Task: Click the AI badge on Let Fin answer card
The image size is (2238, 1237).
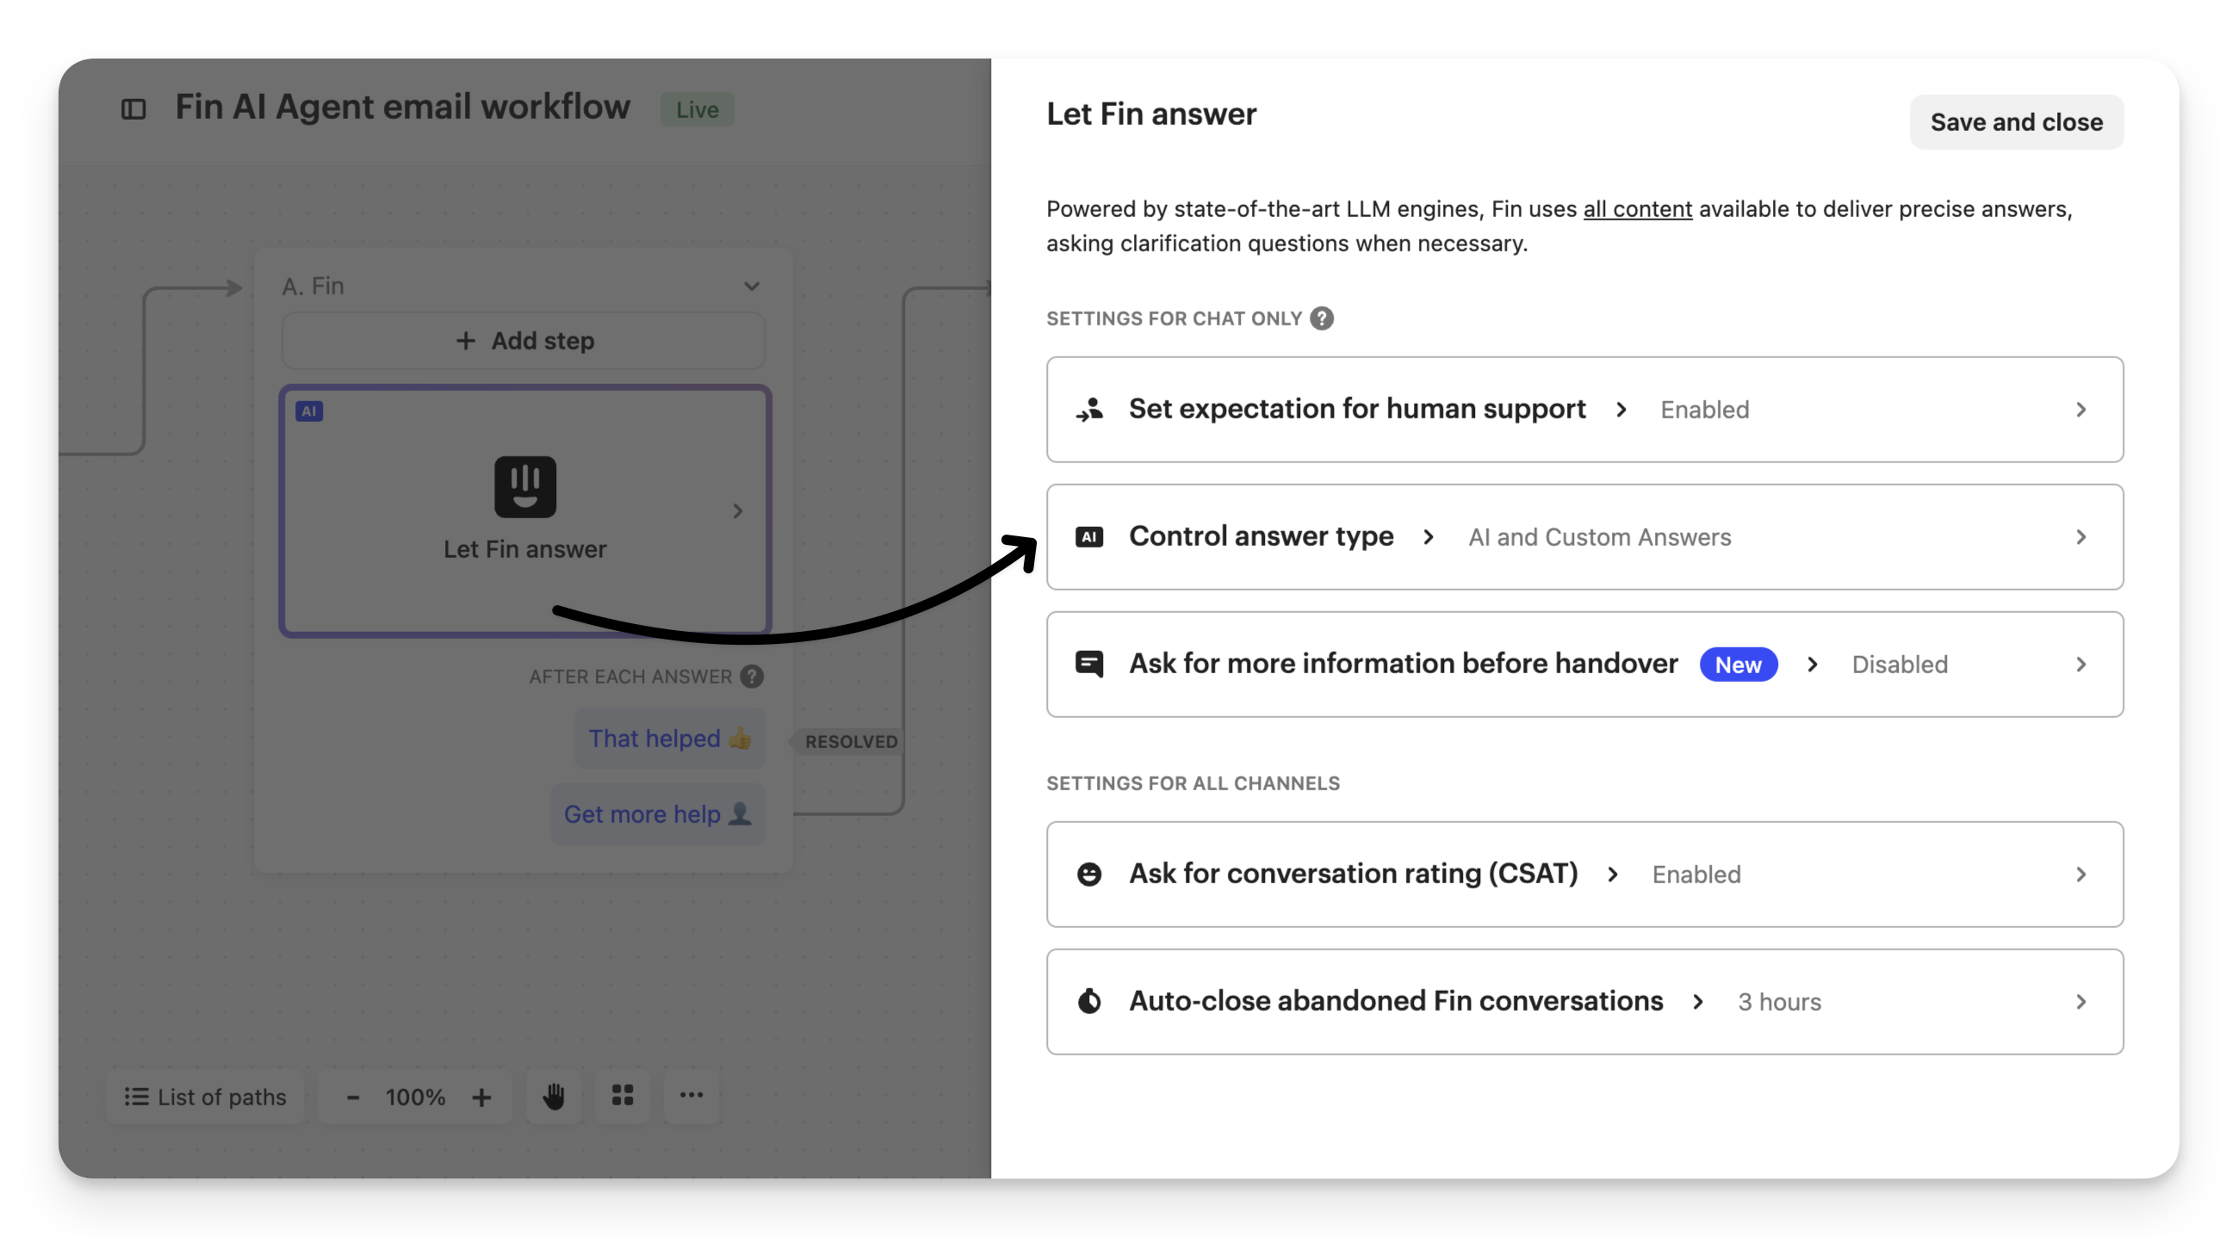Action: point(308,411)
